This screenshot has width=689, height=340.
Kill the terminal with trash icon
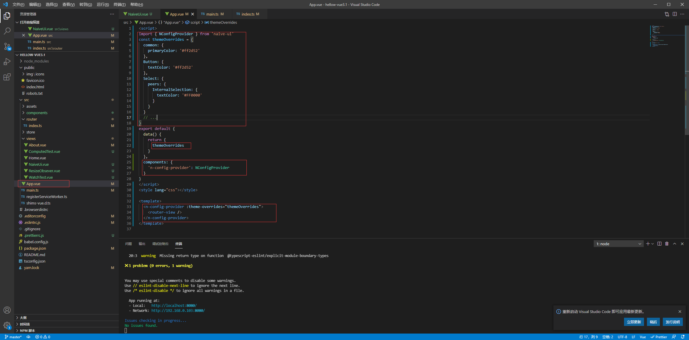(667, 244)
